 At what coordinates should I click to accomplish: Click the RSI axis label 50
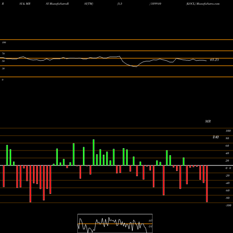3,61
